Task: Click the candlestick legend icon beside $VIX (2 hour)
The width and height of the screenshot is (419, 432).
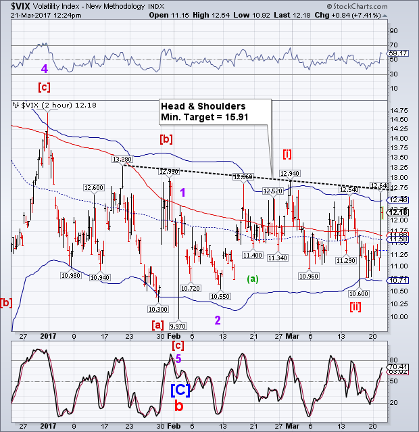Action: tap(16, 105)
